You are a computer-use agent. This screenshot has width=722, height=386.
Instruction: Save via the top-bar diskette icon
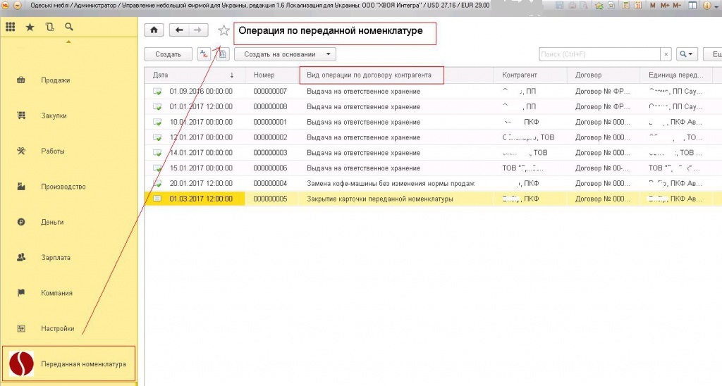[x=560, y=6]
